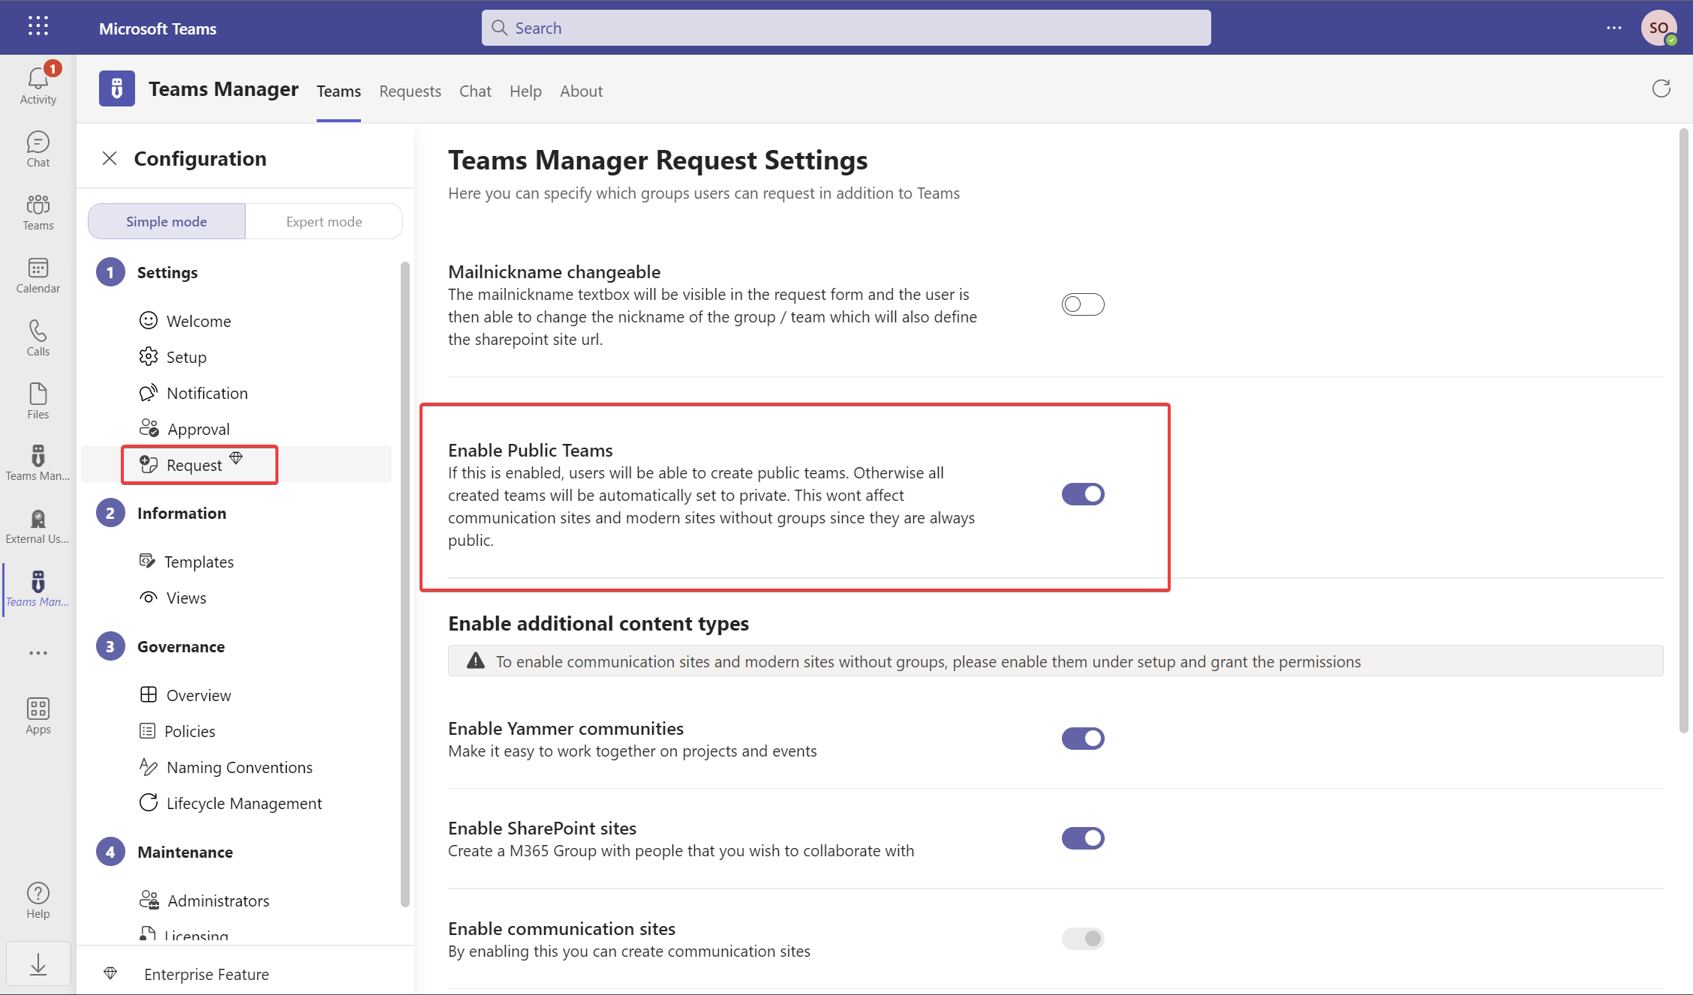Click the warning triangle in the notice
This screenshot has width=1693, height=995.
[x=476, y=661]
